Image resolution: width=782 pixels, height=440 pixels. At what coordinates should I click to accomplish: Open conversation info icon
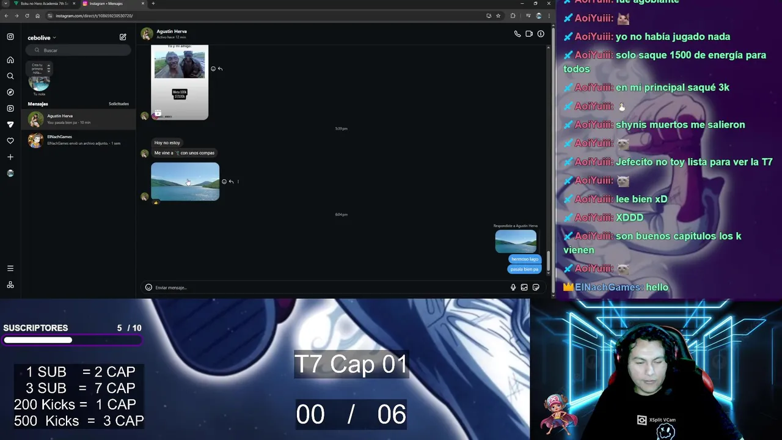(x=541, y=34)
